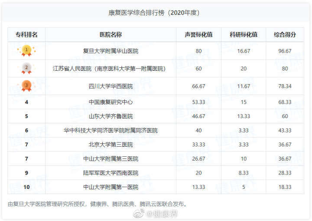Click rank 7 in 中山大学附属第三医院 row
The image size is (312, 221).
tap(26, 159)
